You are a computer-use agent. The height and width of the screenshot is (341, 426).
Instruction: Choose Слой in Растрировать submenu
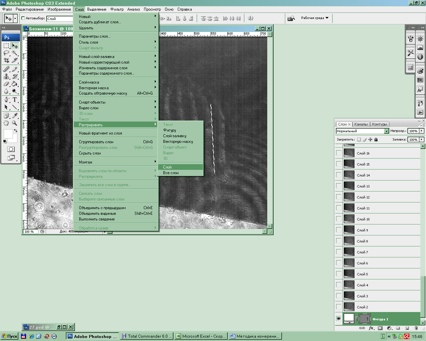click(x=181, y=167)
